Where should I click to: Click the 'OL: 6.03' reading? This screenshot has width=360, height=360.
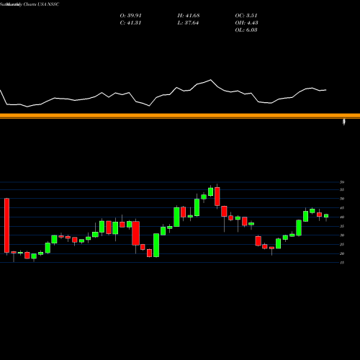click(246, 30)
